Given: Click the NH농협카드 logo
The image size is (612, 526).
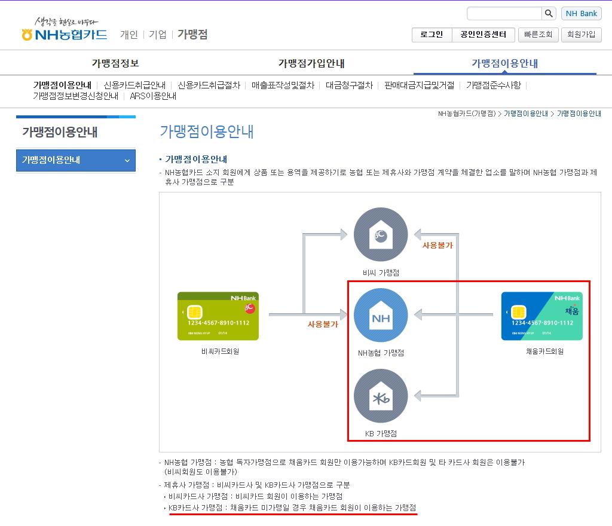Looking at the screenshot, I should tap(65, 34).
